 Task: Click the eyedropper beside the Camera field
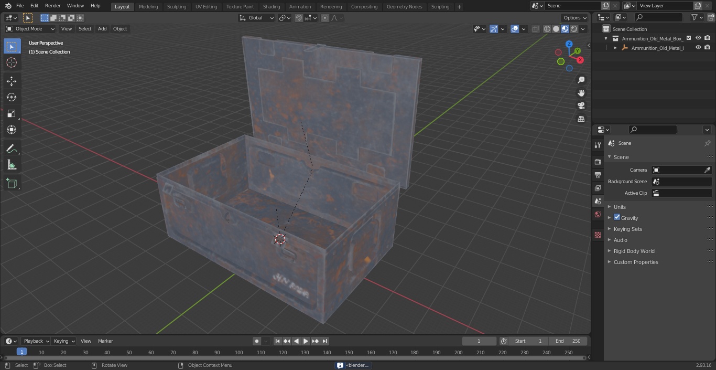point(707,170)
